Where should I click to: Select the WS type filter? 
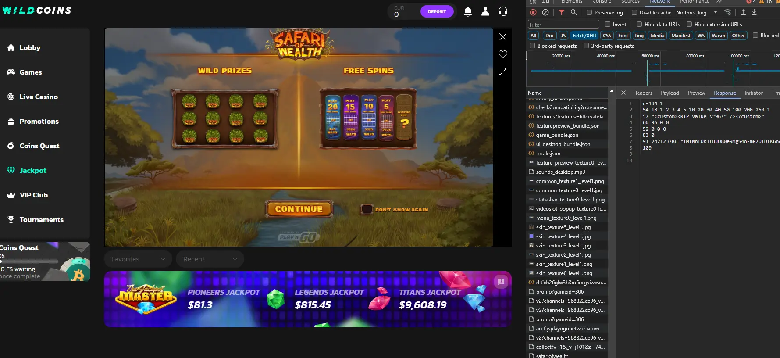(701, 36)
